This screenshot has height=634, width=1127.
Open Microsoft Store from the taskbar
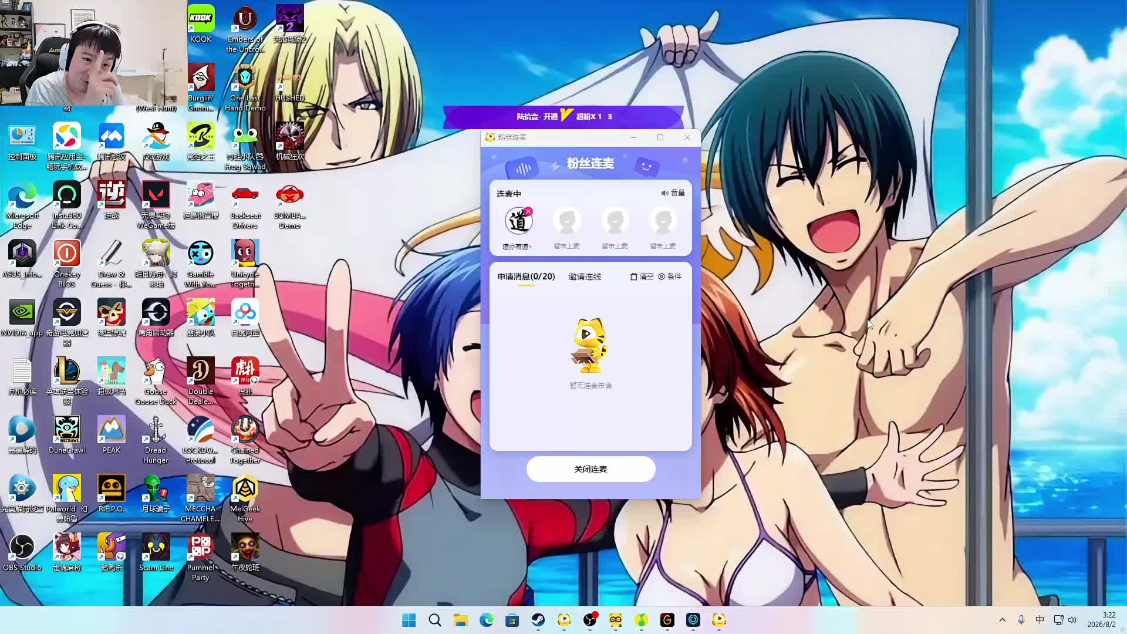point(512,620)
